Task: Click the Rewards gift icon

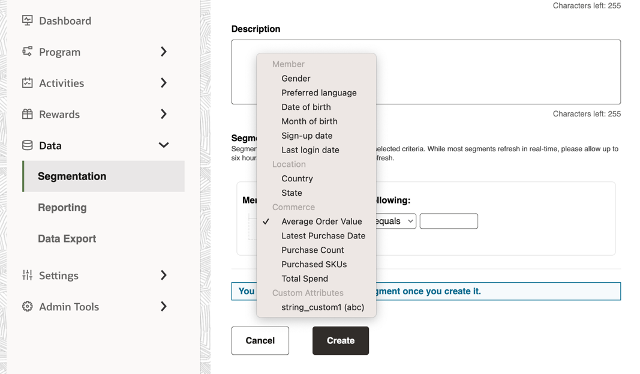Action: (28, 114)
